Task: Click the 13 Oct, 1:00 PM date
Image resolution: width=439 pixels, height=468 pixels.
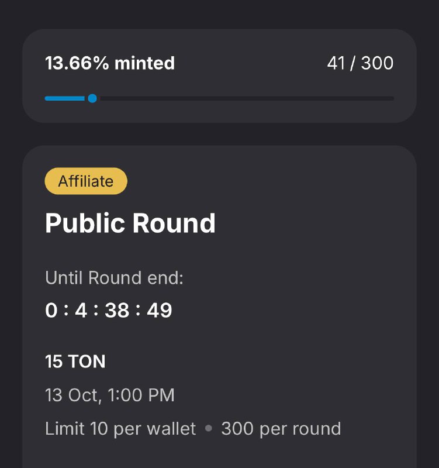Action: [x=110, y=395]
